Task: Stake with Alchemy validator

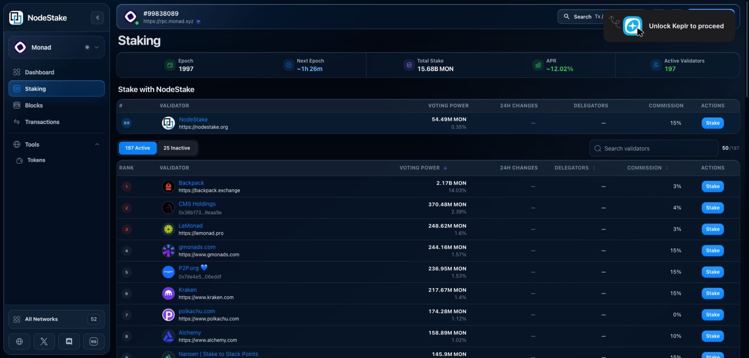Action: pos(712,336)
